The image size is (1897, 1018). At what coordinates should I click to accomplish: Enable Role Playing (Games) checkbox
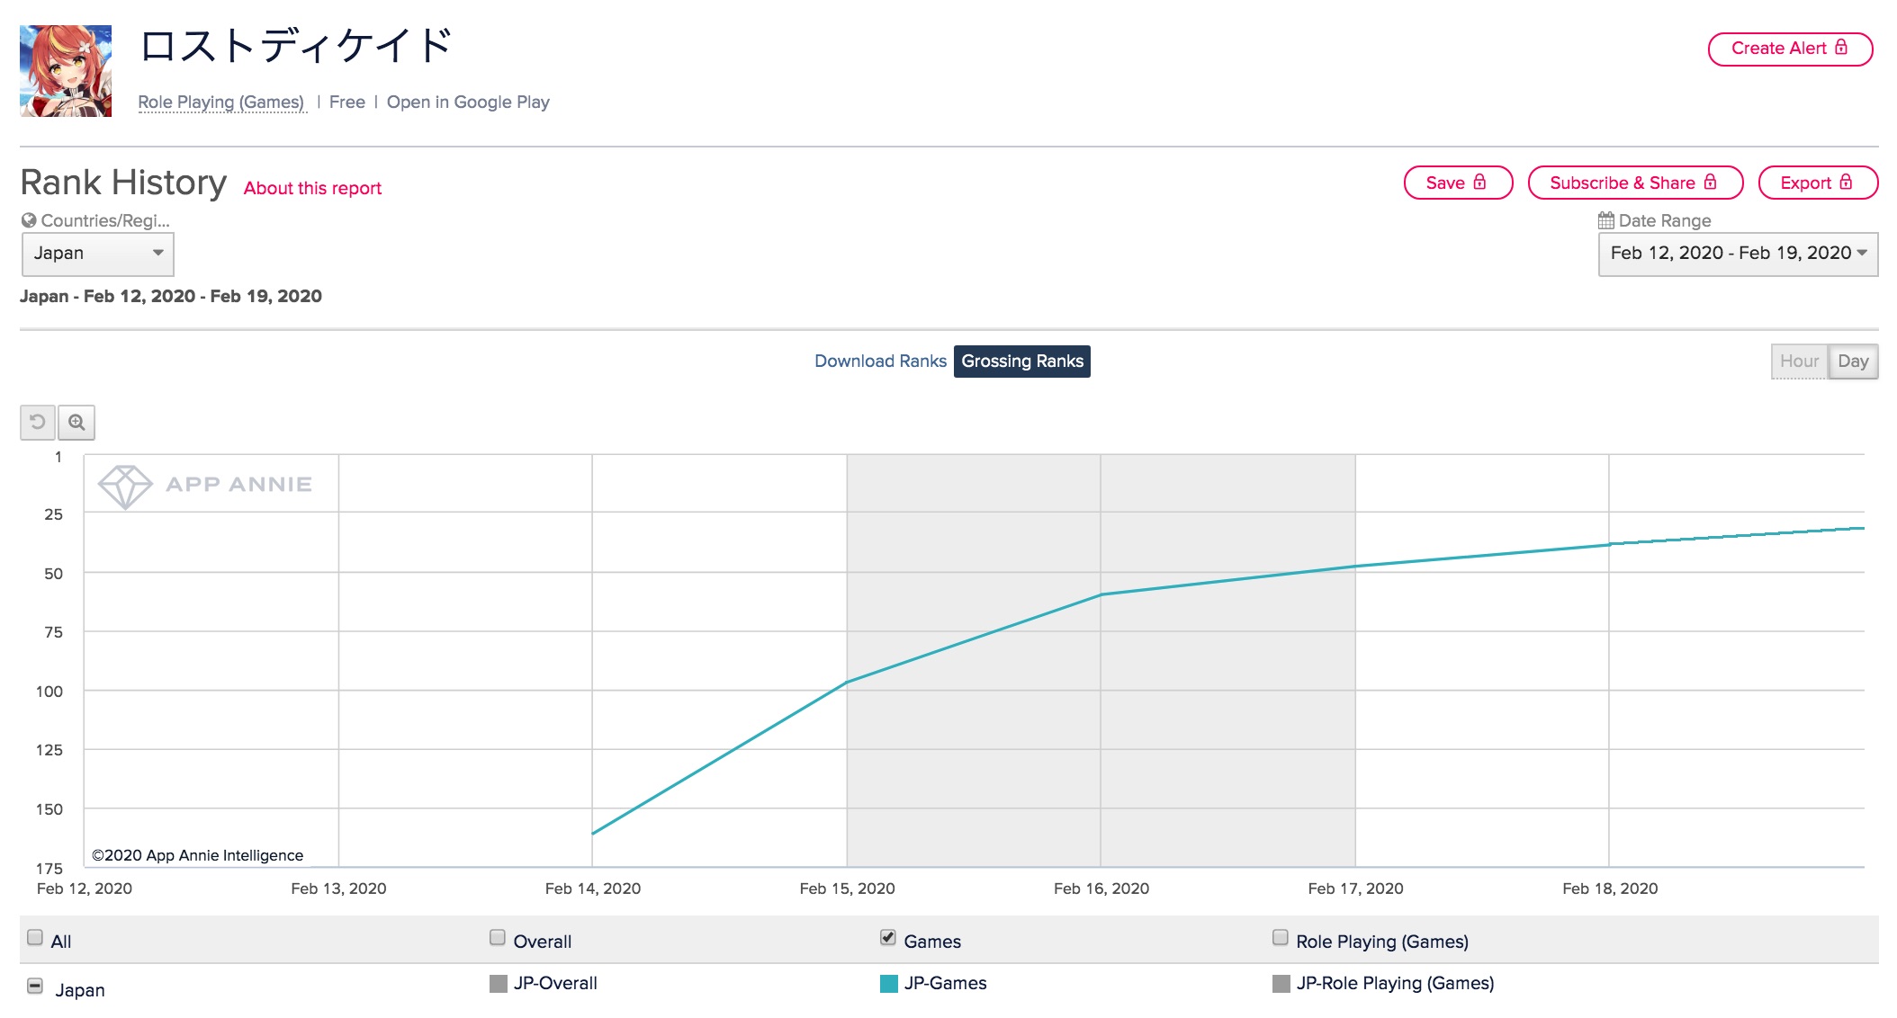(x=1281, y=938)
